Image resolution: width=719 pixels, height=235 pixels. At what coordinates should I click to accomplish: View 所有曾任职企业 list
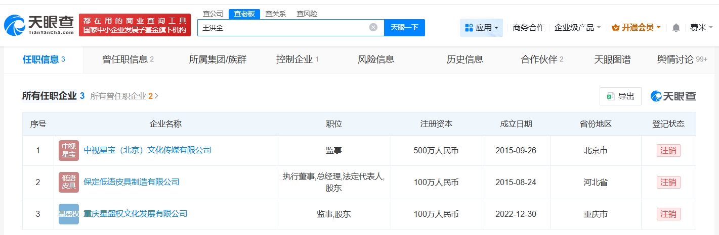(124, 96)
